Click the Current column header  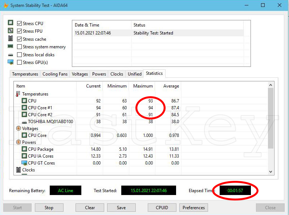pyautogui.click(x=90, y=86)
